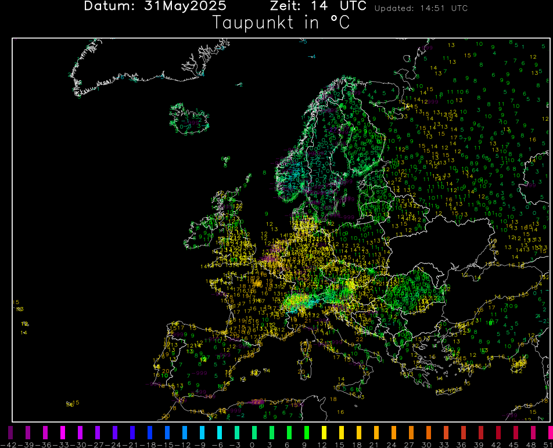Image resolution: width=553 pixels, height=448 pixels.
Task: Choose the -27 violet legend swatch
Action: click(x=98, y=432)
